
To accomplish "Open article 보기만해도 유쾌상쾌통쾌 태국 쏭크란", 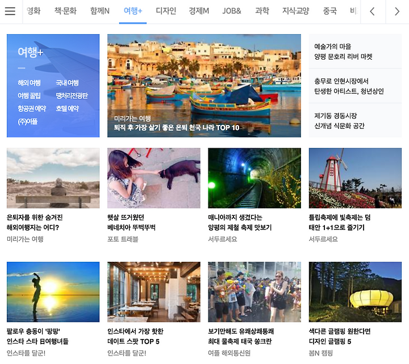I will (x=241, y=336).
